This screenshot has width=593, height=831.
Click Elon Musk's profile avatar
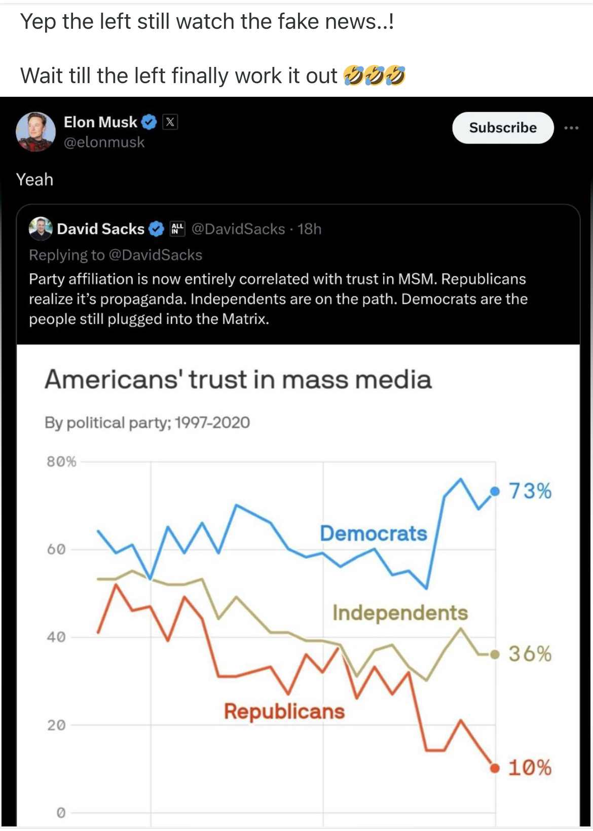pyautogui.click(x=35, y=132)
